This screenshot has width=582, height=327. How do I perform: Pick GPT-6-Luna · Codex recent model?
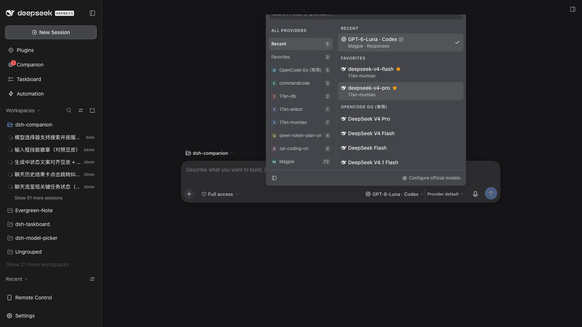coord(400,43)
